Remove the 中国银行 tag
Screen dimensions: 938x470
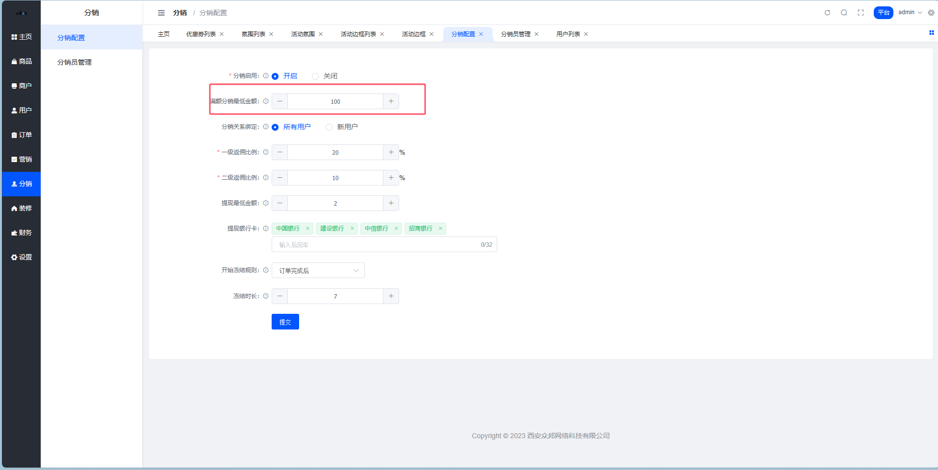click(x=307, y=229)
